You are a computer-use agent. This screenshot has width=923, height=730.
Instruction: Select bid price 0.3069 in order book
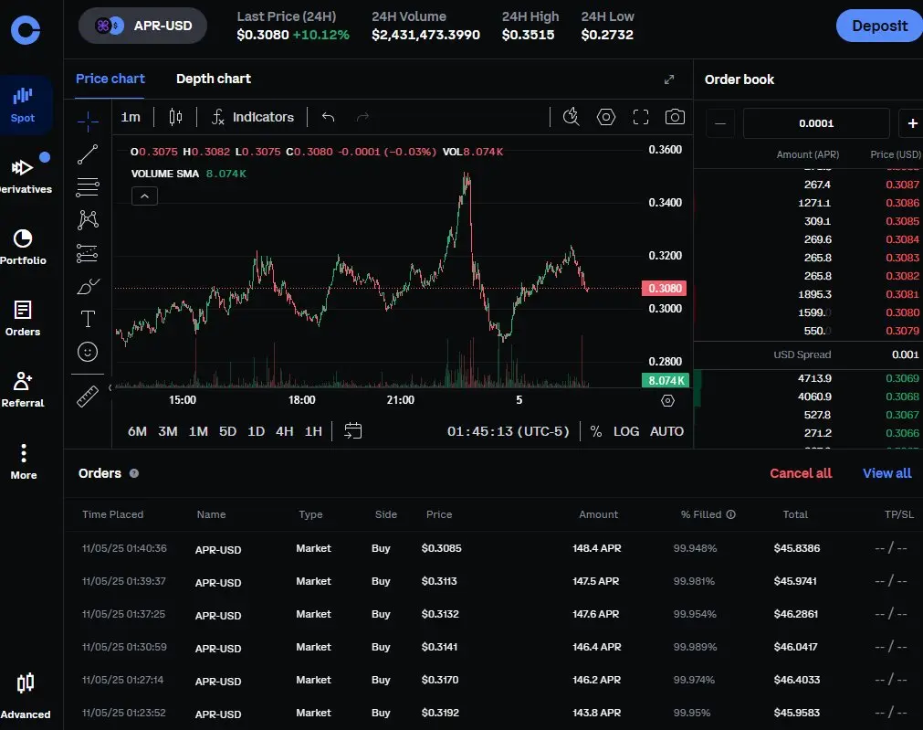pyautogui.click(x=902, y=378)
